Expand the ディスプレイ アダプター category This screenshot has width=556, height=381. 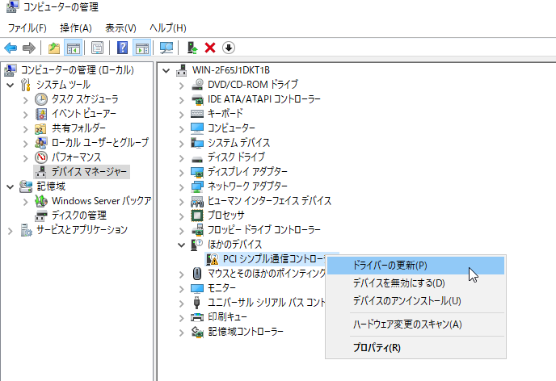pyautogui.click(x=182, y=173)
